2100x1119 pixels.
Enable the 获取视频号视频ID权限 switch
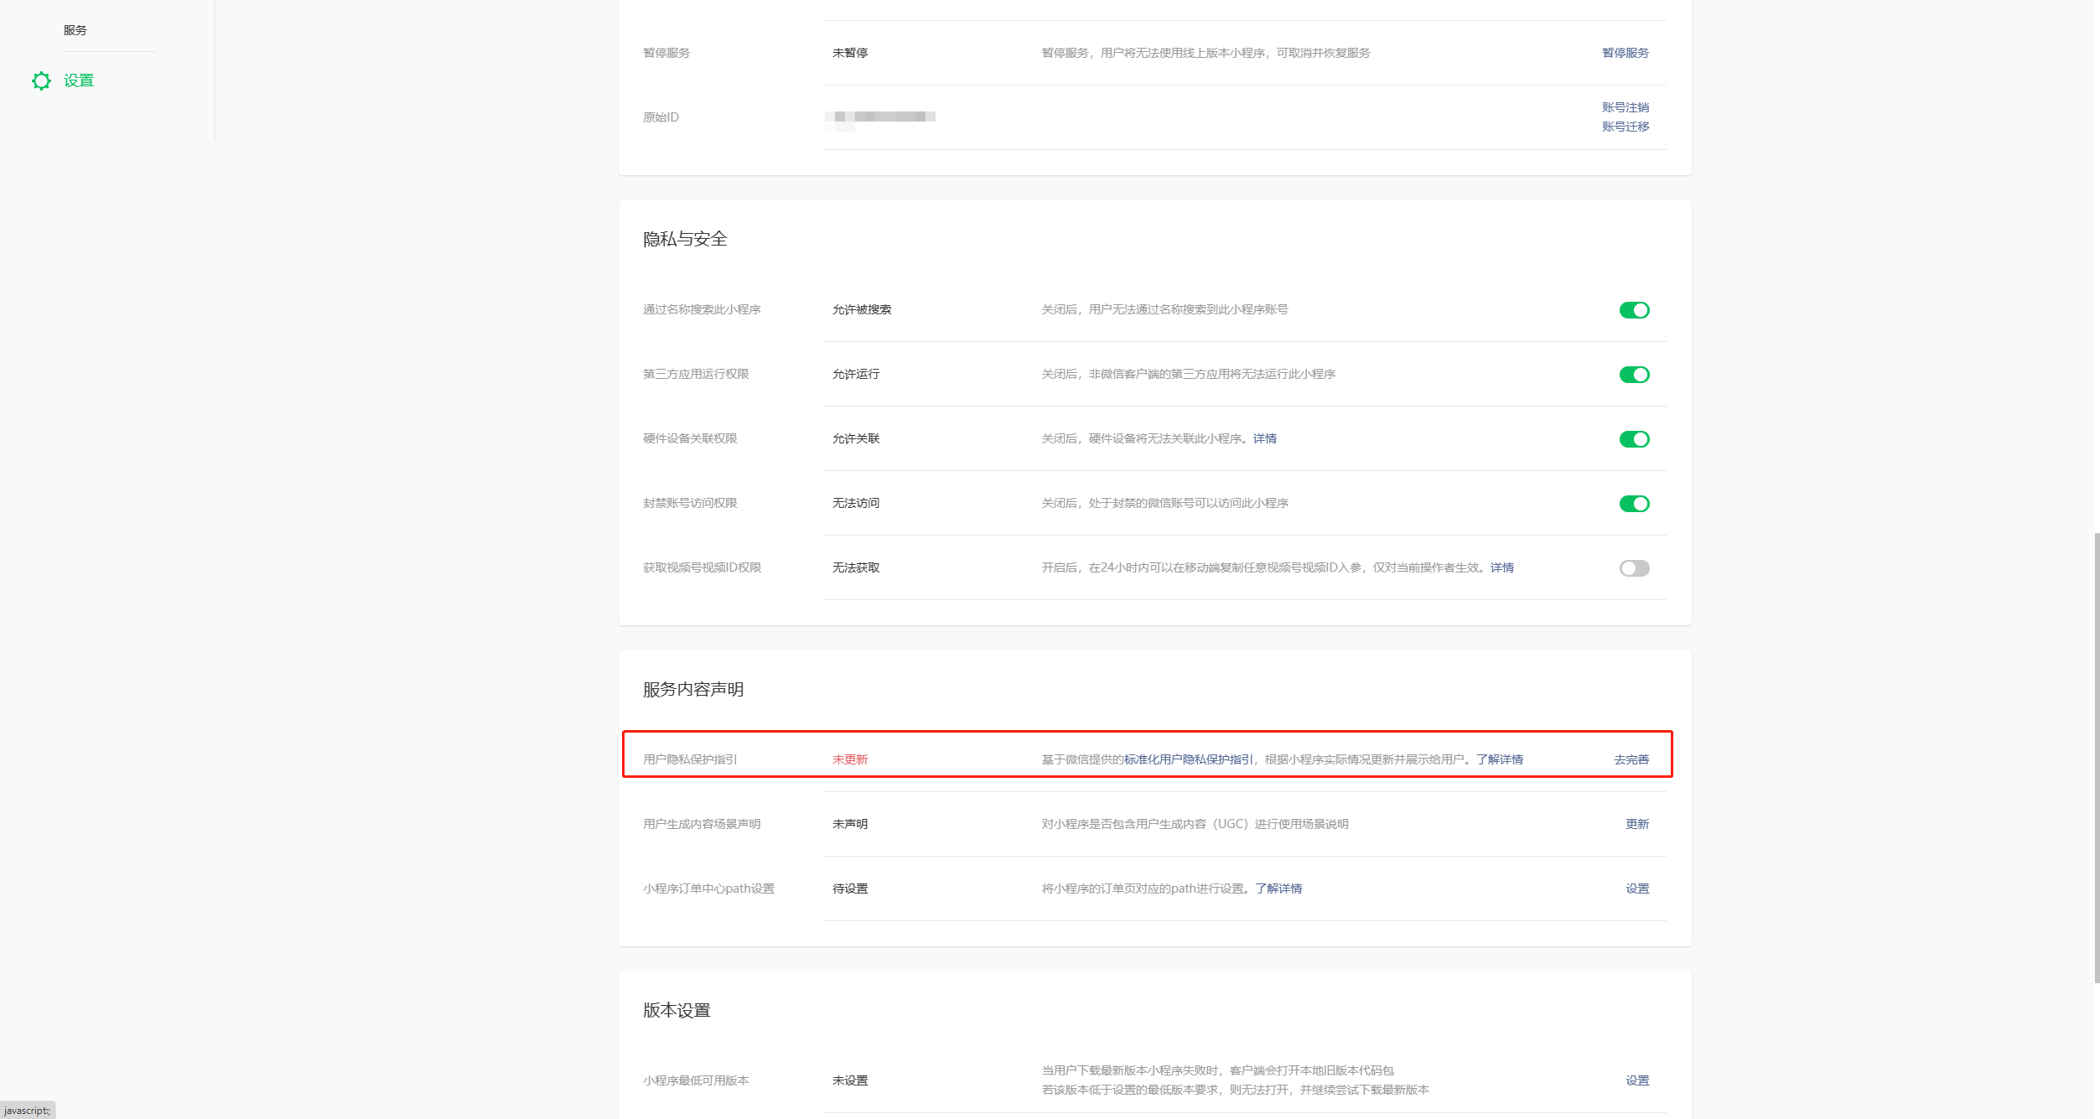tap(1633, 567)
